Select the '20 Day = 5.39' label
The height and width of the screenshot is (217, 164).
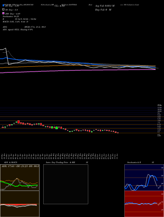click(x=12, y=6)
